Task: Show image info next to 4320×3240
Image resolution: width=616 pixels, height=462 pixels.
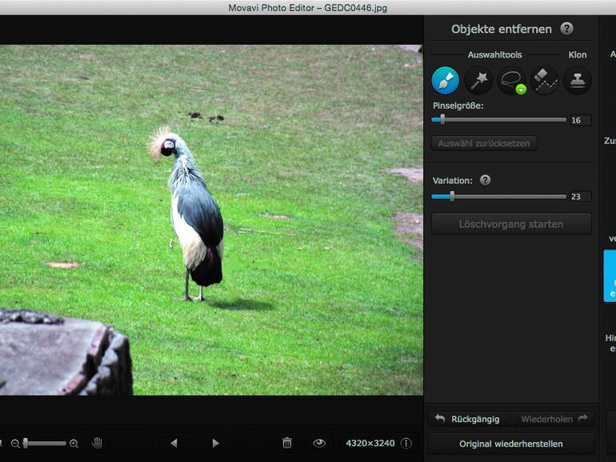Action: (x=406, y=443)
